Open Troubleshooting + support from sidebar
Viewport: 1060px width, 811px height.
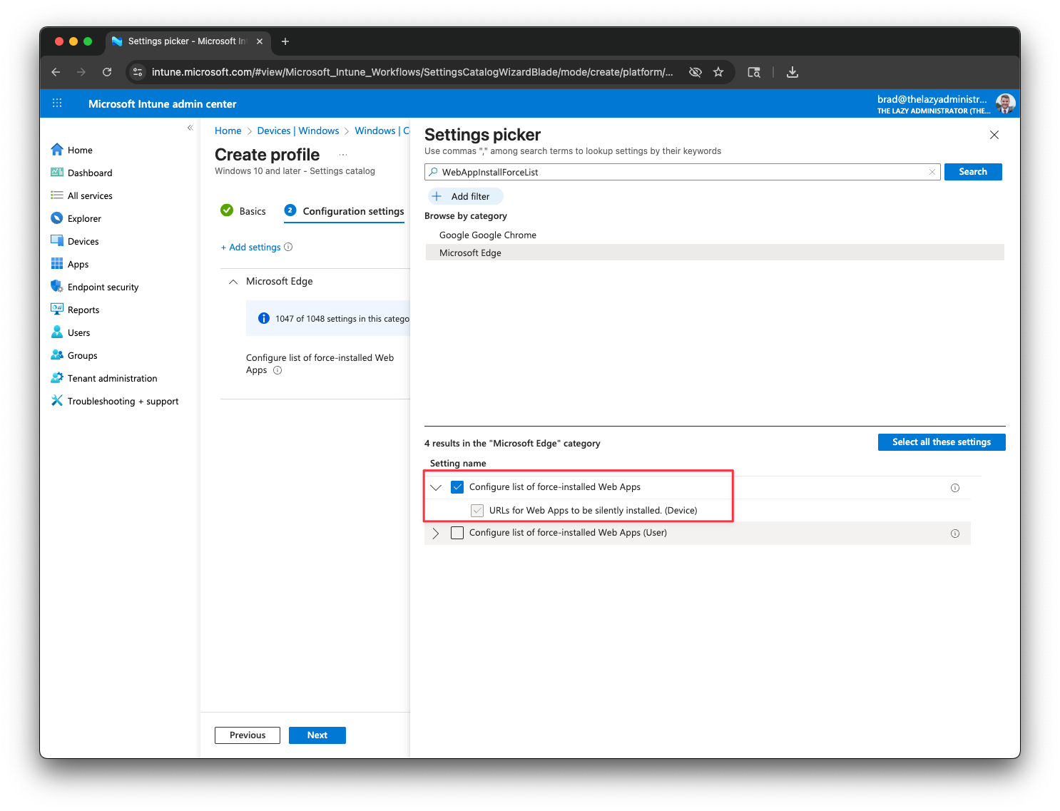click(123, 401)
